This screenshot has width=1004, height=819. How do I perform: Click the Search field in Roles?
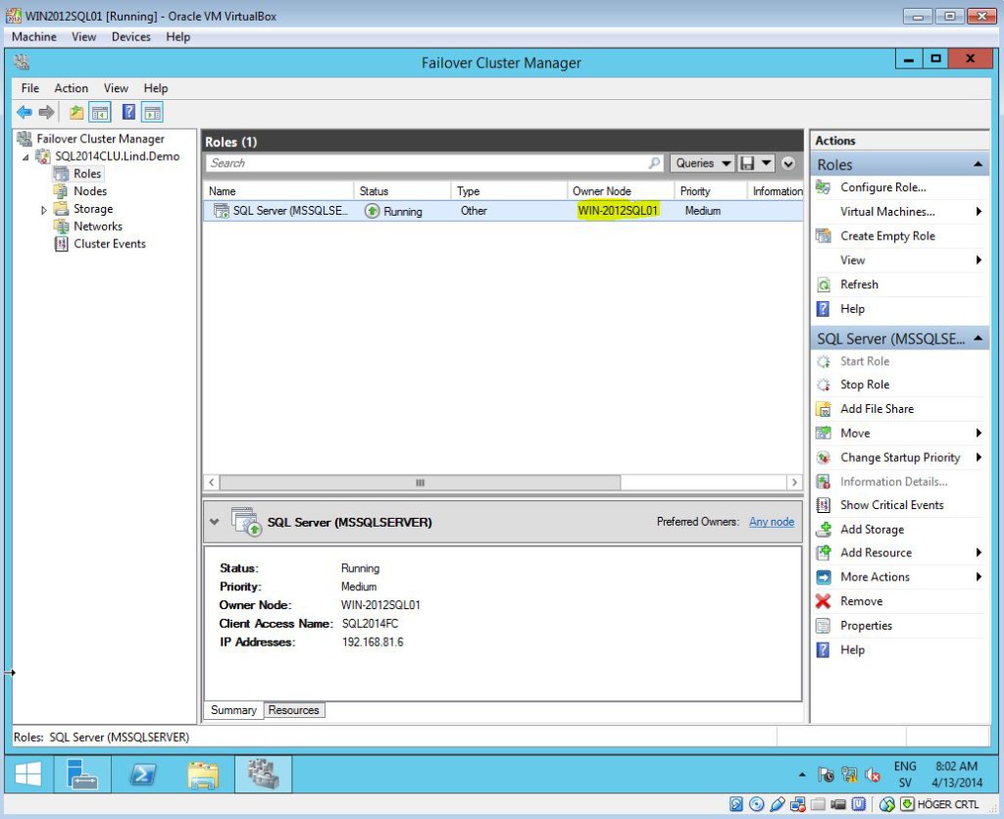coord(426,163)
